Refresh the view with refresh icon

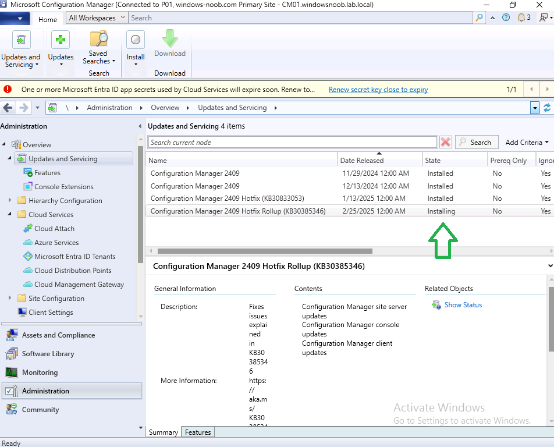(x=547, y=108)
